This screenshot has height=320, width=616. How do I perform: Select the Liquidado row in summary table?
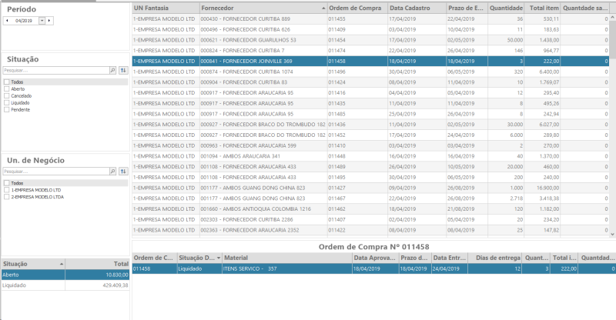[x=65, y=285]
